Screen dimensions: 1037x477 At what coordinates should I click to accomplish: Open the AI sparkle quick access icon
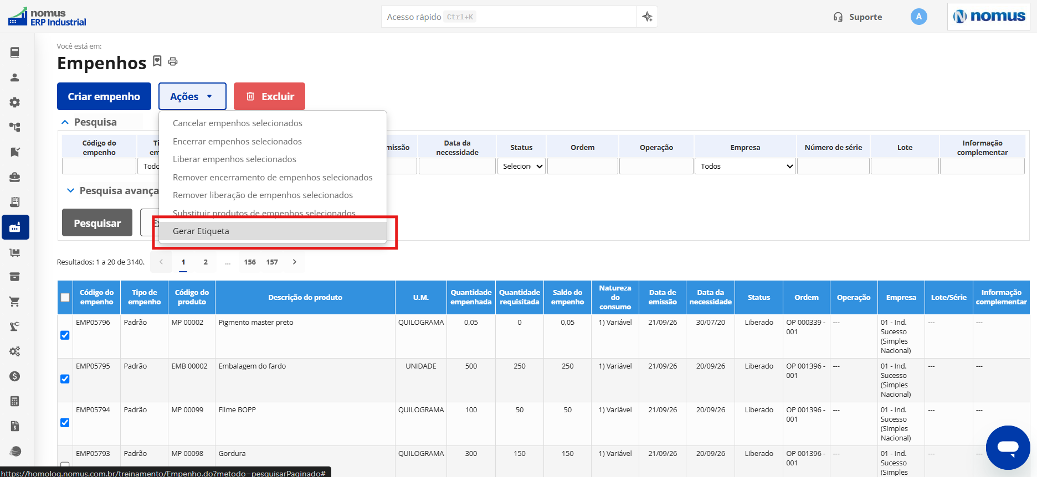point(647,17)
